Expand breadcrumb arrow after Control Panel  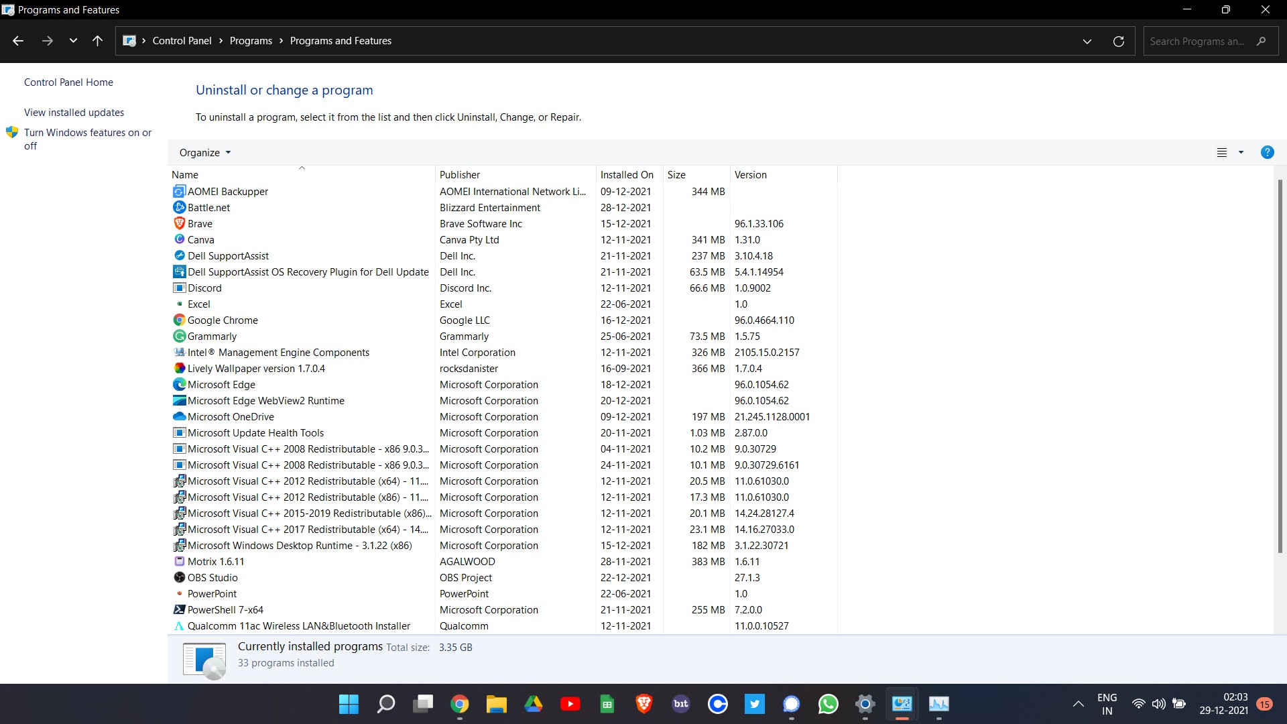(x=221, y=41)
